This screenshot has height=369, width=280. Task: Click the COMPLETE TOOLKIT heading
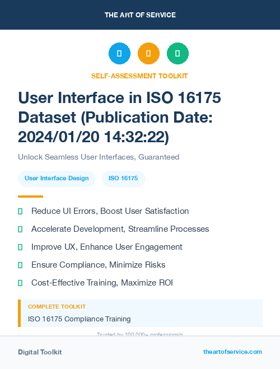click(x=57, y=307)
